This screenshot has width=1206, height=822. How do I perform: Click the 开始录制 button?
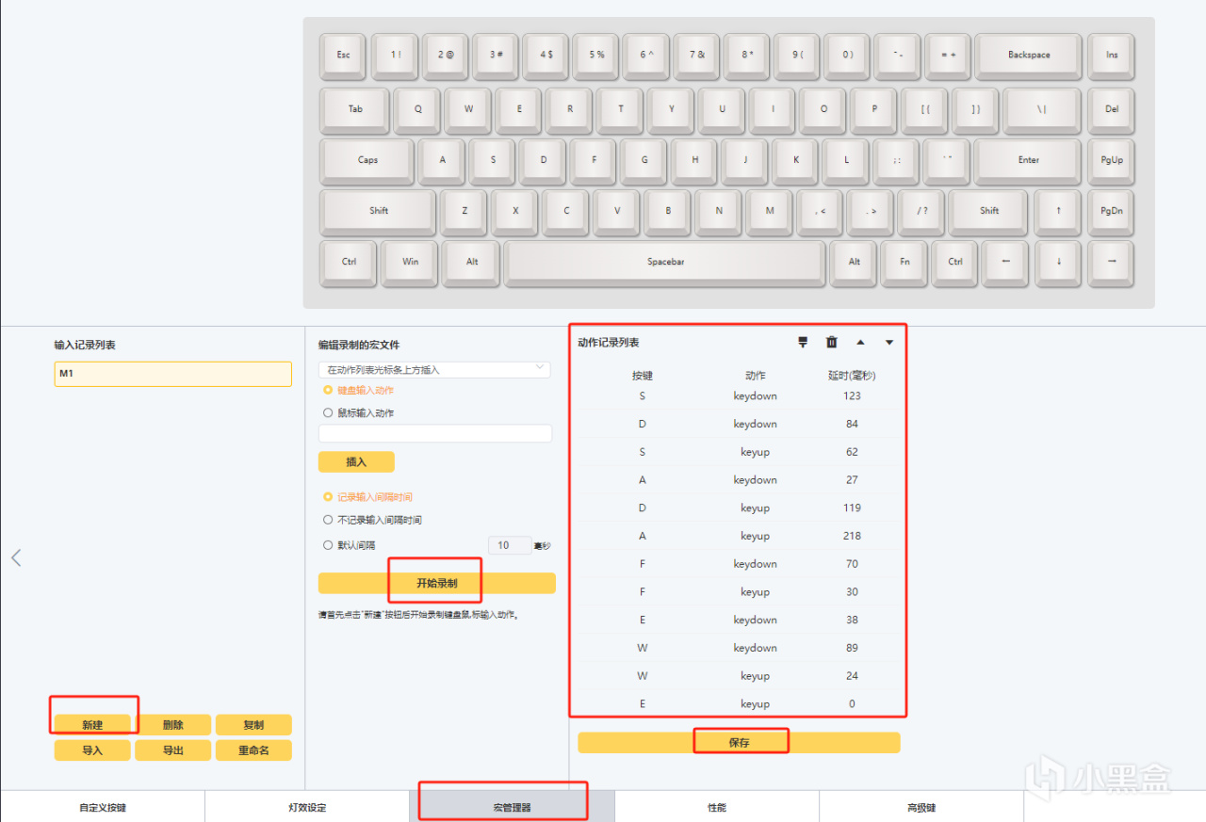(x=437, y=583)
